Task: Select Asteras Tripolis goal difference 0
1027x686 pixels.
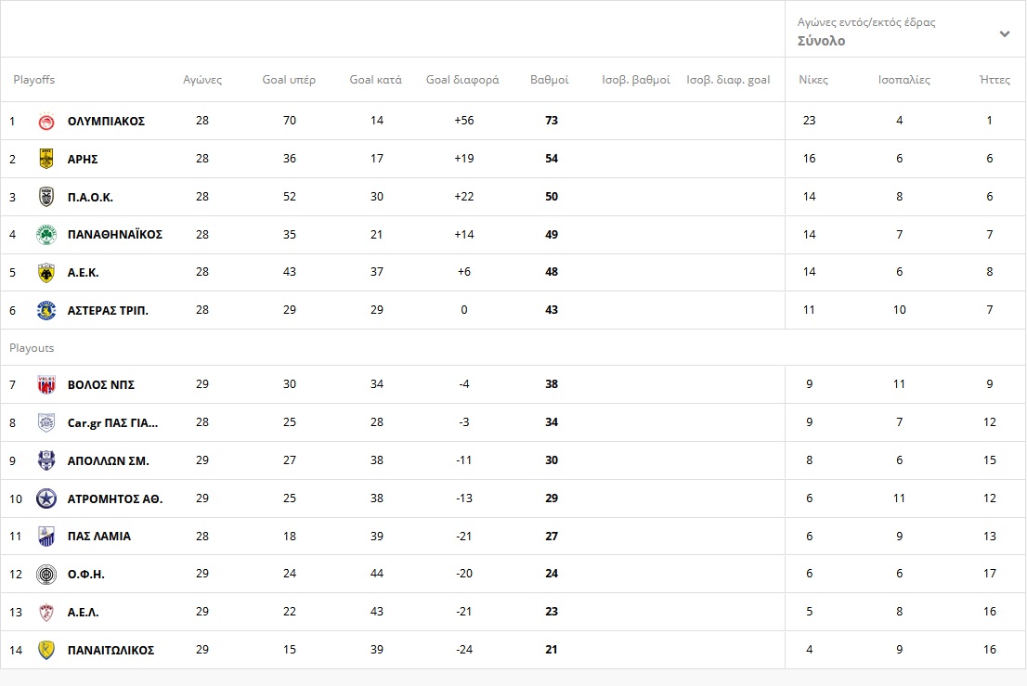Action: click(x=463, y=310)
